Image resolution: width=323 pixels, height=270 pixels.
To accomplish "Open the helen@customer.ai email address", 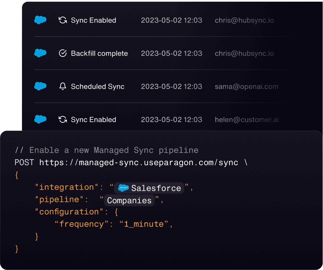I will point(246,120).
